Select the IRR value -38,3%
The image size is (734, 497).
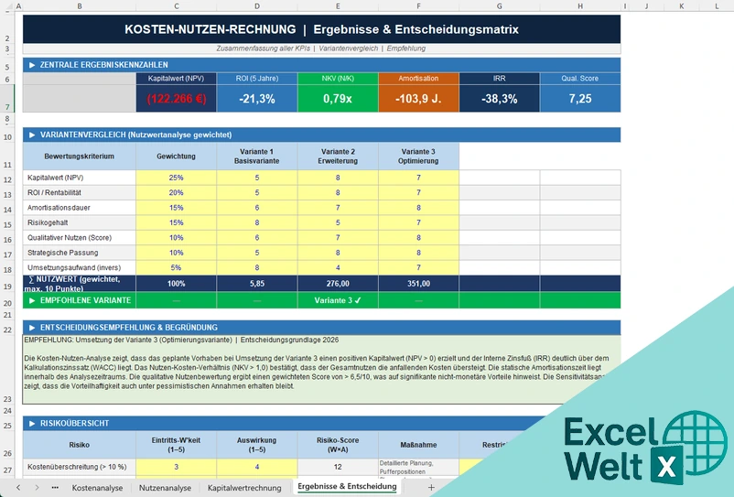500,99
